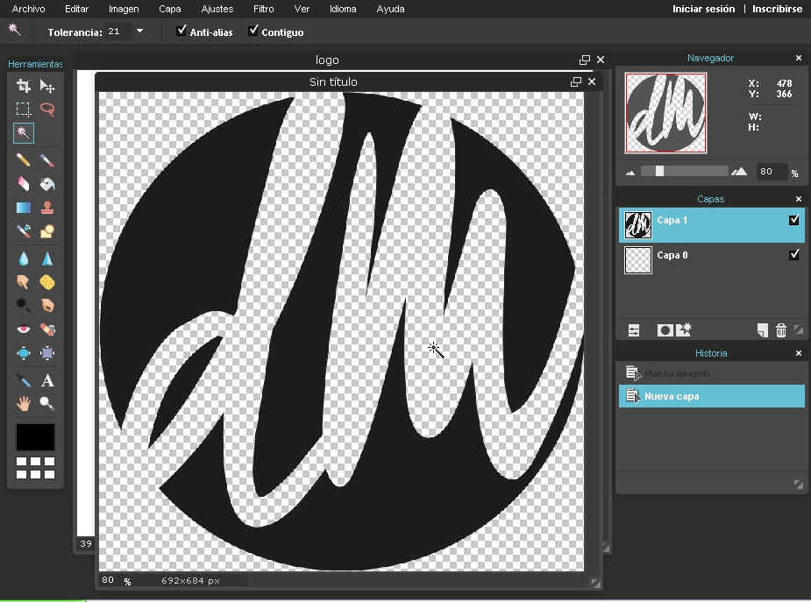Click the Capa 1 layer thumbnail

point(638,225)
